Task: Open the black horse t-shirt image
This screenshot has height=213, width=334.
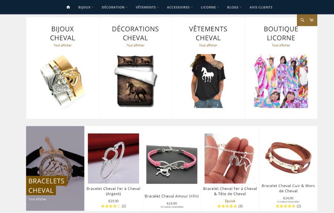Action: (208, 81)
